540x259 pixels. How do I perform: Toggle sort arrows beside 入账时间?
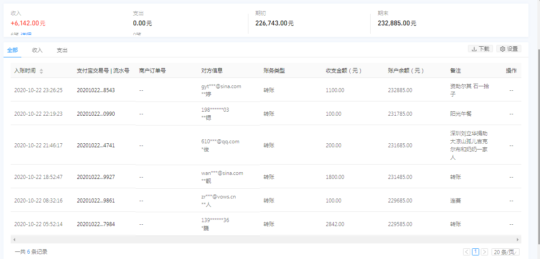tap(41, 71)
